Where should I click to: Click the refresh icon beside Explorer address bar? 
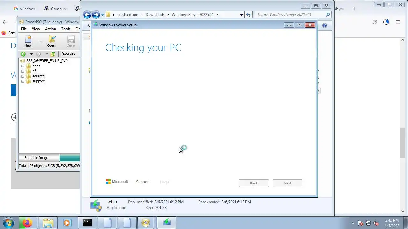tap(249, 15)
